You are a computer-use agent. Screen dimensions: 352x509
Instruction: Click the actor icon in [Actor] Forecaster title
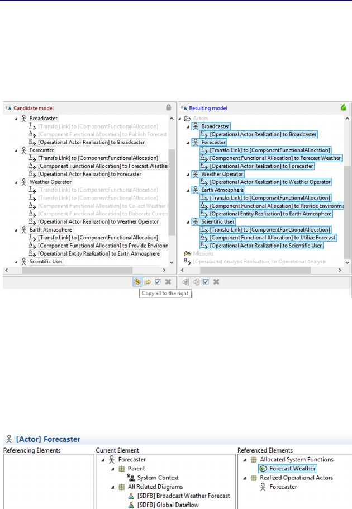(9, 439)
